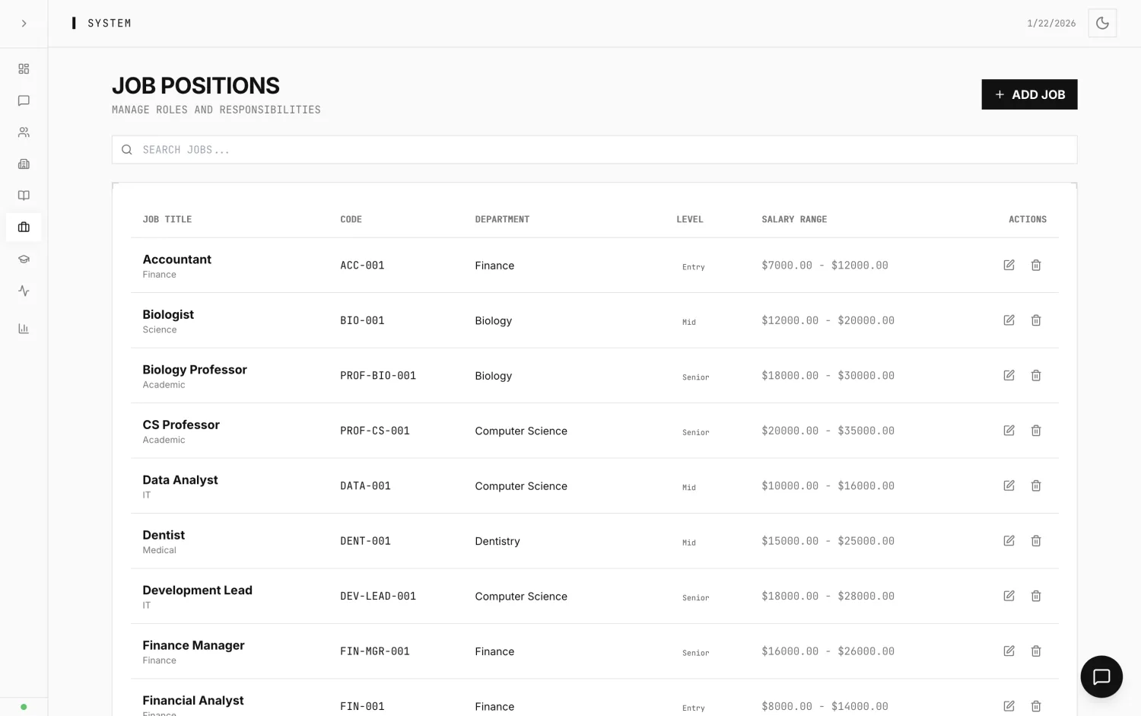Open the building icon in sidebar

tap(24, 164)
